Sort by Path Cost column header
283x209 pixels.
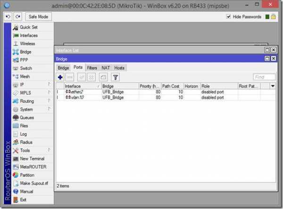click(172, 86)
